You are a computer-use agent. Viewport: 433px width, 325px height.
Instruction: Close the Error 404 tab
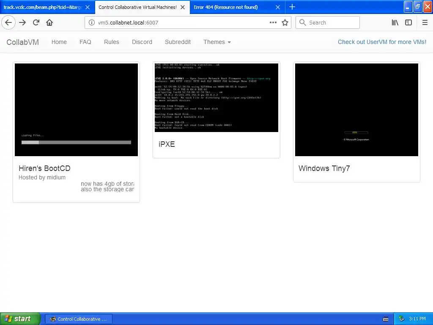[278, 7]
